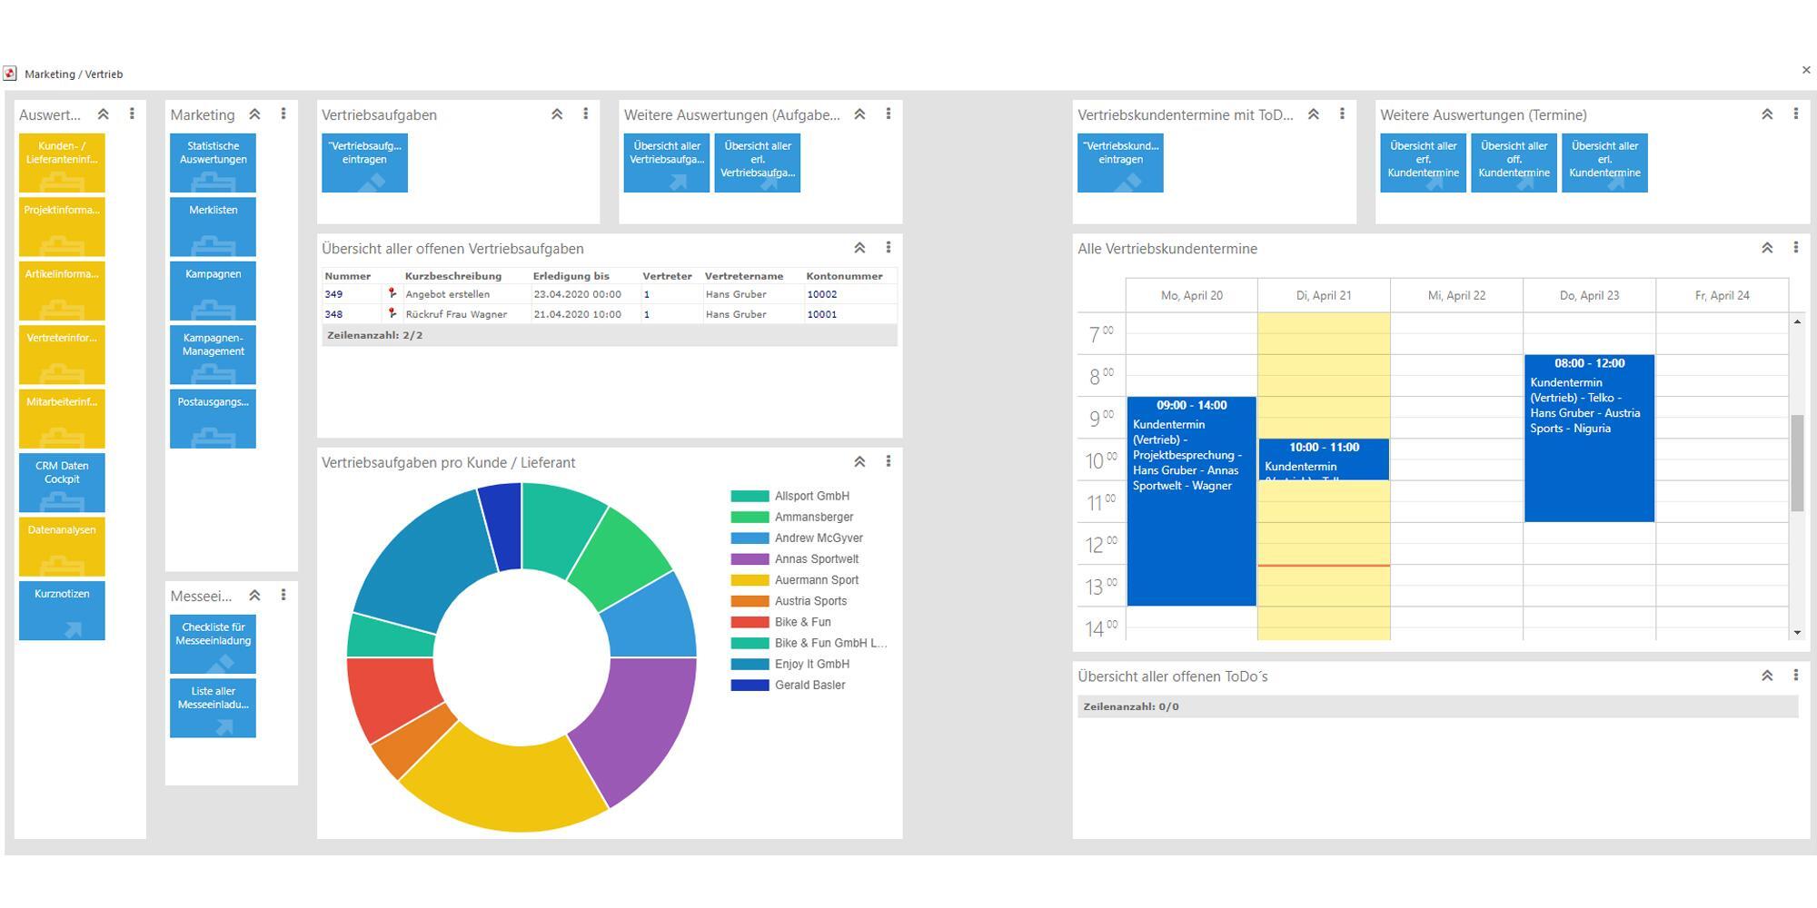Open Übersicht aller erf. Kundentermine tile
This screenshot has width=1817, height=908.
(x=1423, y=163)
